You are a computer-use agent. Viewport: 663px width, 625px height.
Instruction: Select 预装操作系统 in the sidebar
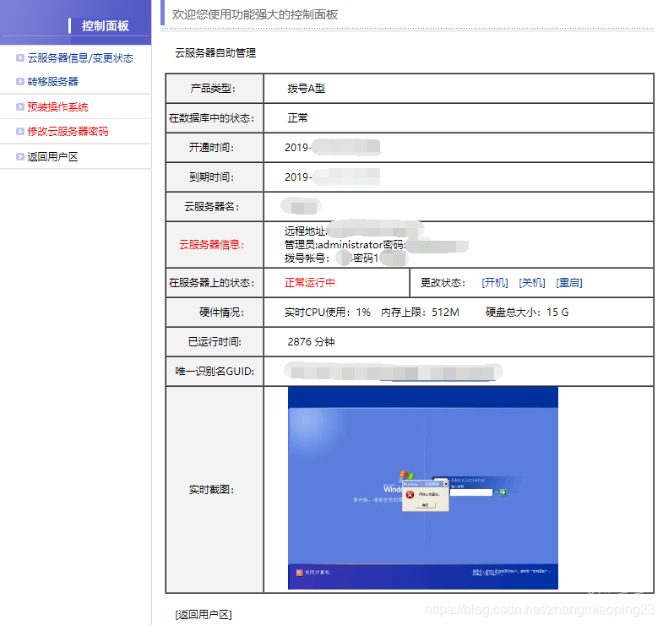57,106
